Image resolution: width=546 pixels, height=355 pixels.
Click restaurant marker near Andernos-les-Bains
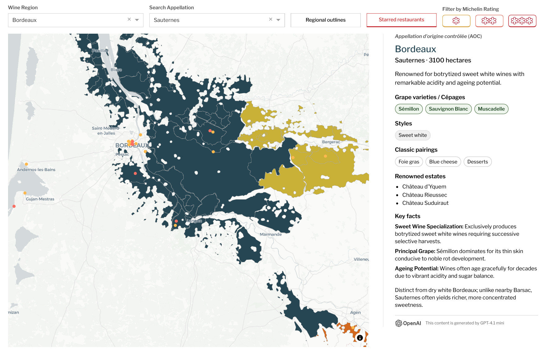tap(27, 164)
